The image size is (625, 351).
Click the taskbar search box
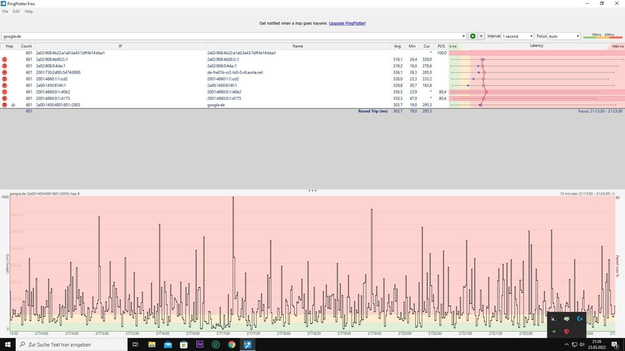72,345
